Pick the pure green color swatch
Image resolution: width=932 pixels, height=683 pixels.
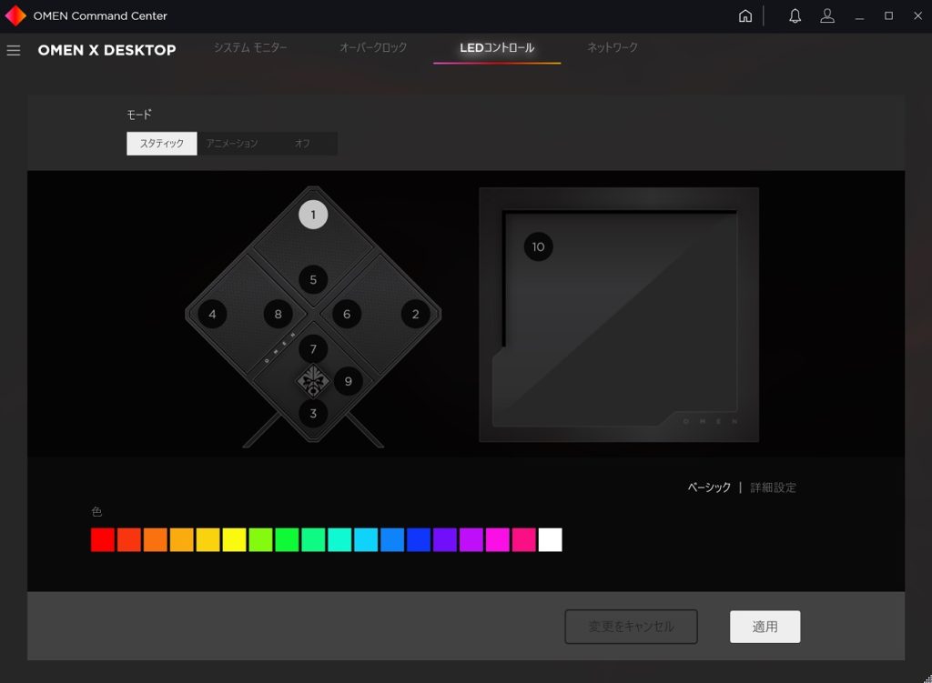click(287, 540)
